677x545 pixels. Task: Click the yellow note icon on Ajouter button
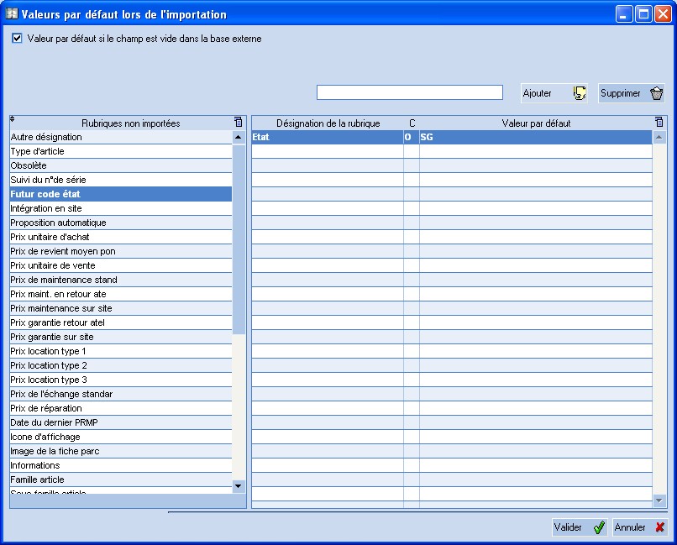[579, 92]
